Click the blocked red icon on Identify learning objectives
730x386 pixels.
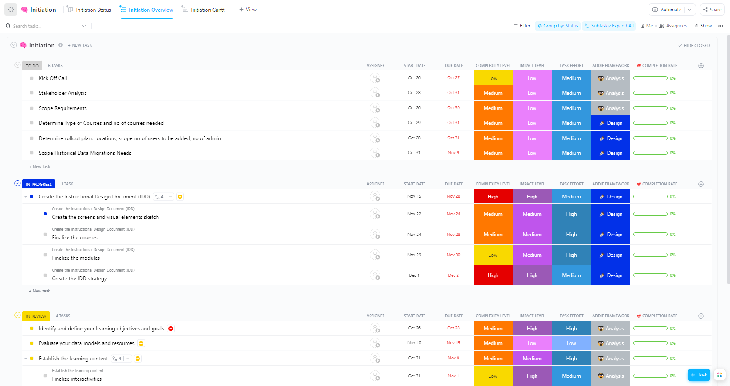[171, 329]
